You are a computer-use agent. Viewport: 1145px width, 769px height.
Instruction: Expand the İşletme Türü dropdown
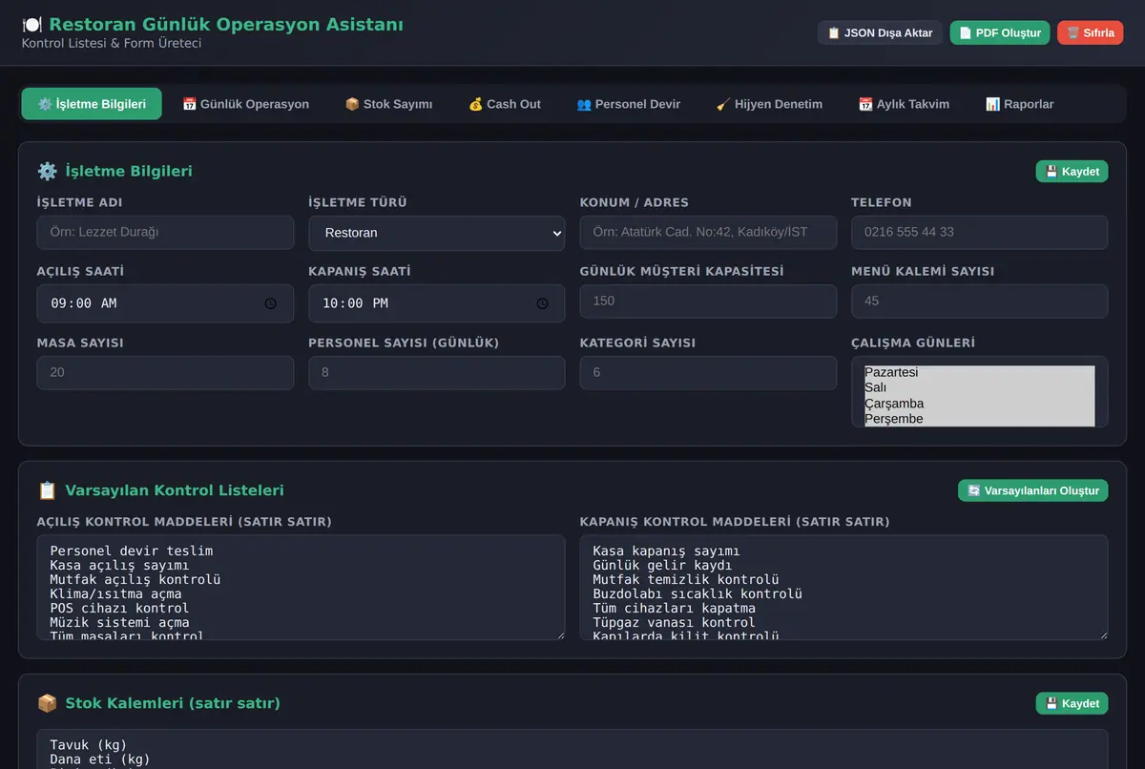pyautogui.click(x=437, y=233)
